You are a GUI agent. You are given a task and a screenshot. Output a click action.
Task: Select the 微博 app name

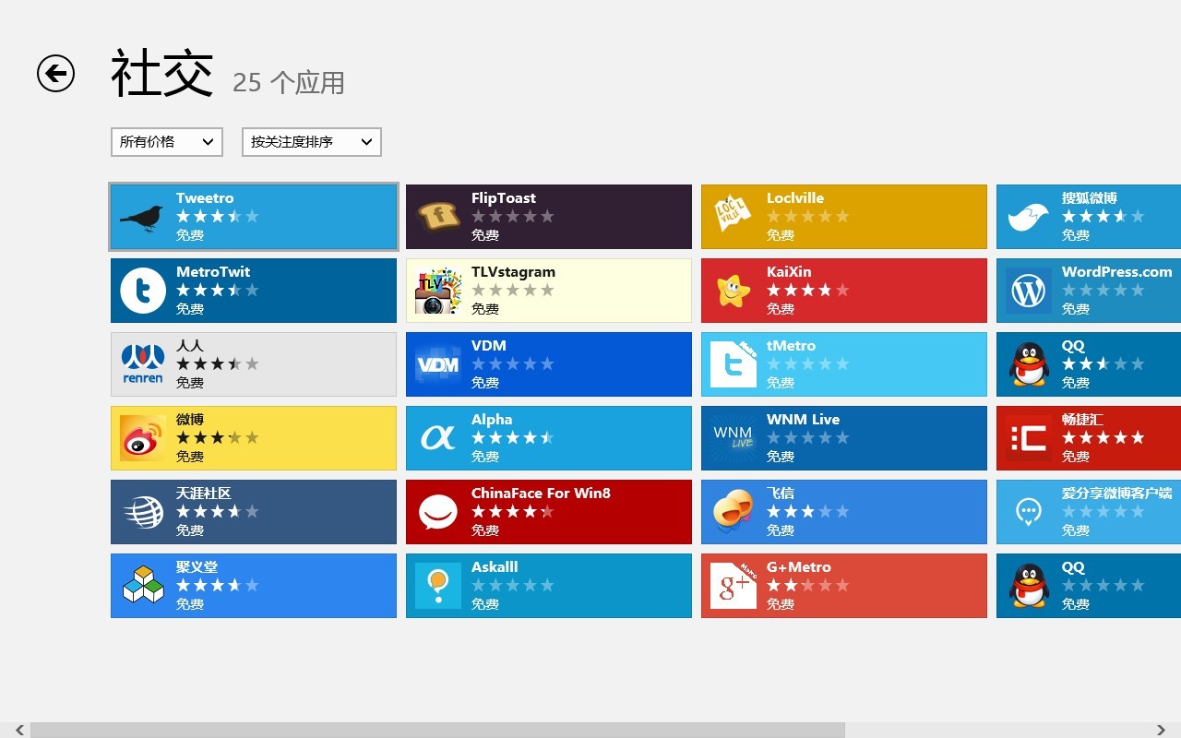pos(189,419)
